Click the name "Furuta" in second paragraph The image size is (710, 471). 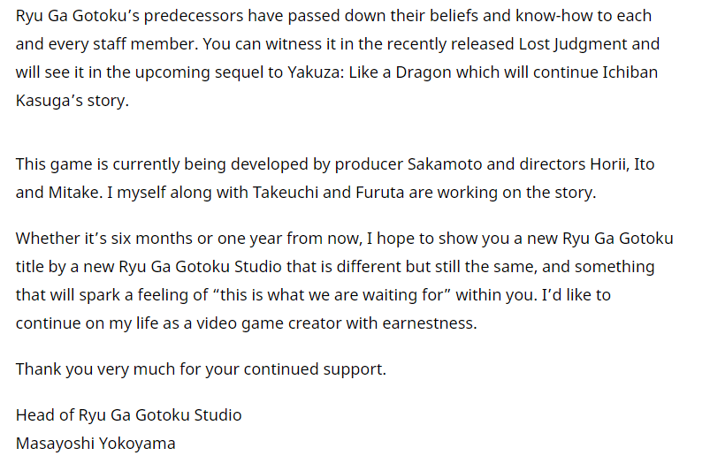click(x=380, y=193)
